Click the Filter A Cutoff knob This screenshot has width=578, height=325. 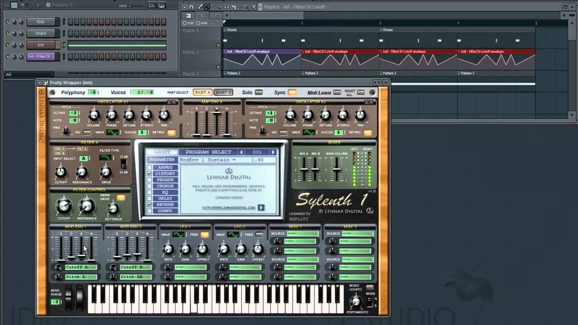click(x=61, y=172)
